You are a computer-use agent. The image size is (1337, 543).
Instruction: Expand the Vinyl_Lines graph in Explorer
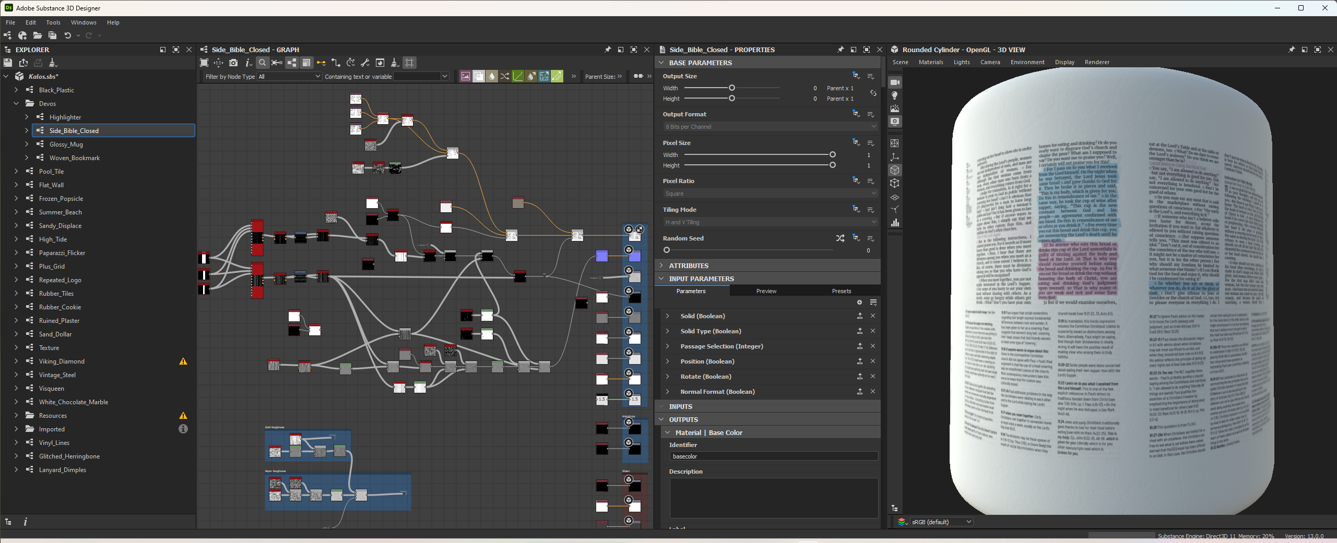pyautogui.click(x=16, y=443)
